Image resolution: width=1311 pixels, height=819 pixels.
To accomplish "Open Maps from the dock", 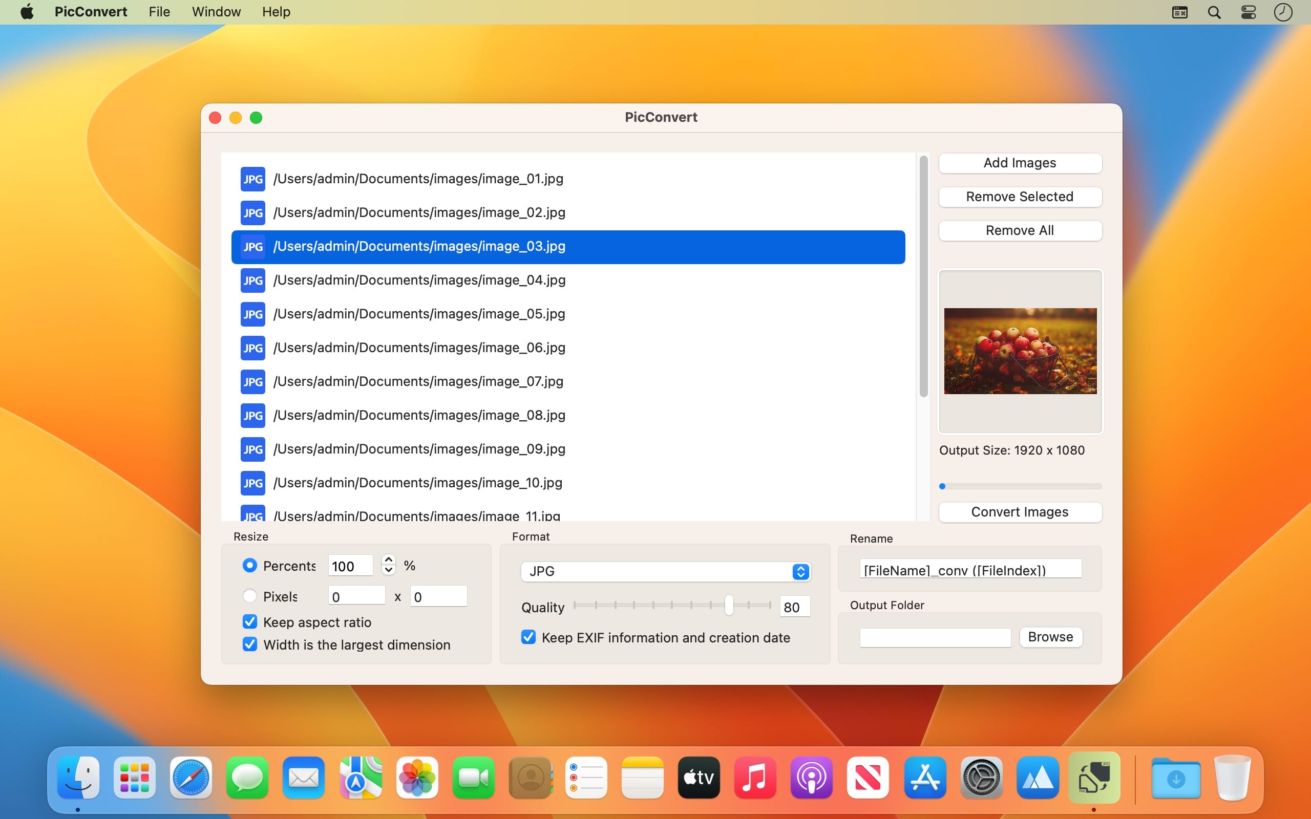I will pos(360,778).
